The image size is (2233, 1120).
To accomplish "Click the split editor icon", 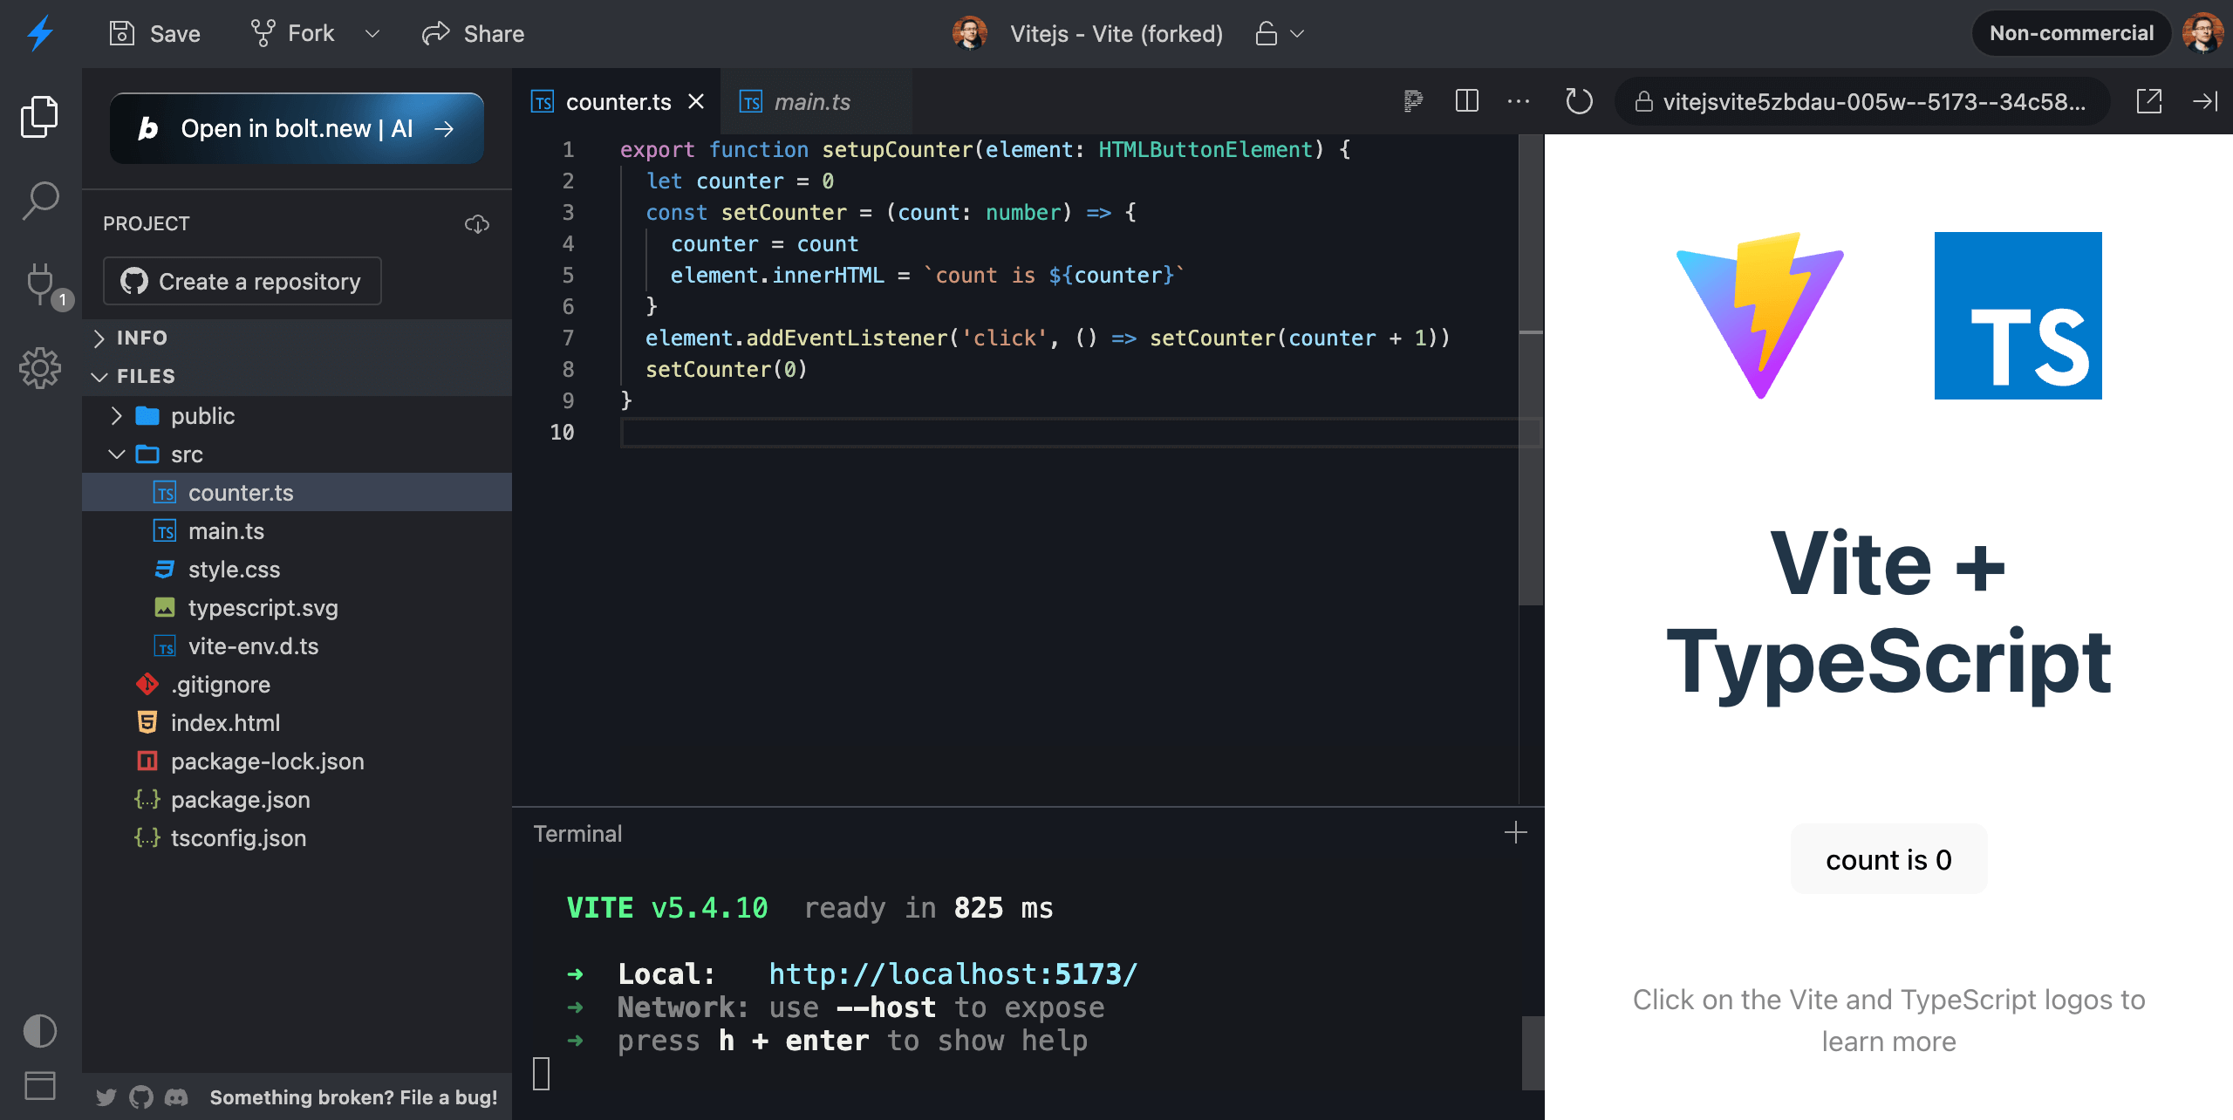I will tap(1467, 101).
